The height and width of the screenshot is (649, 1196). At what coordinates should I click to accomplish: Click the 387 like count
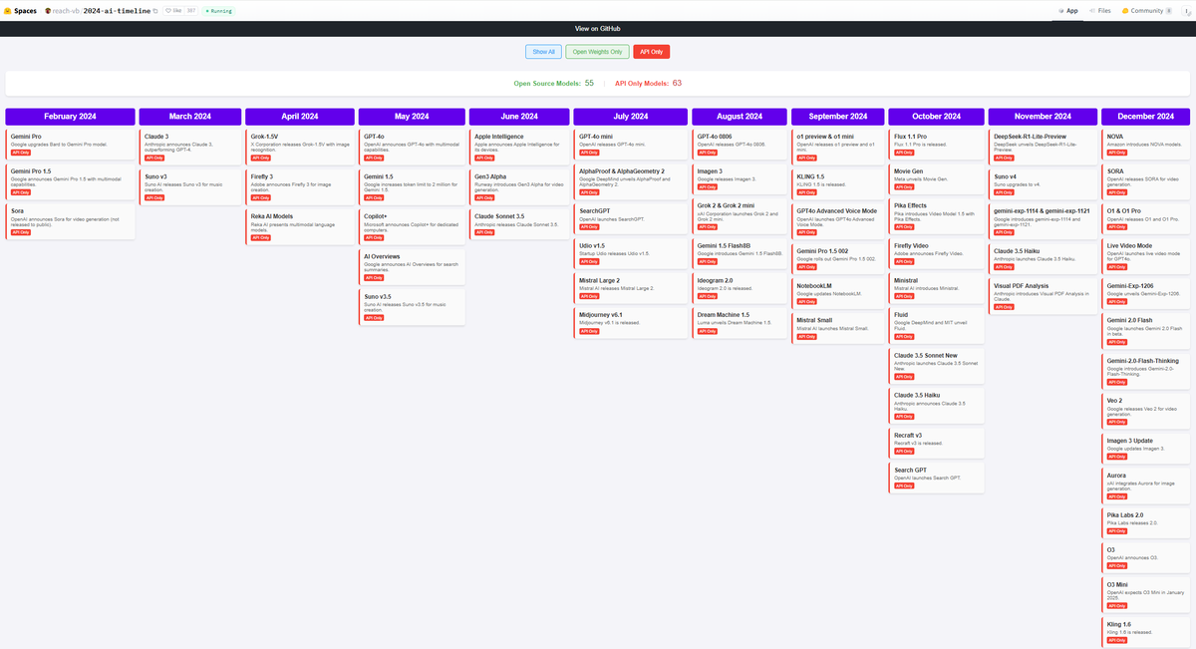coord(192,10)
